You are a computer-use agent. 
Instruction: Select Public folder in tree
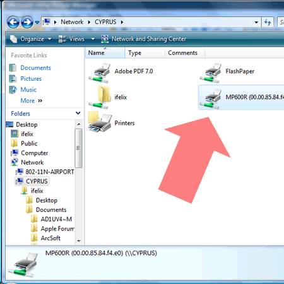click(29, 143)
